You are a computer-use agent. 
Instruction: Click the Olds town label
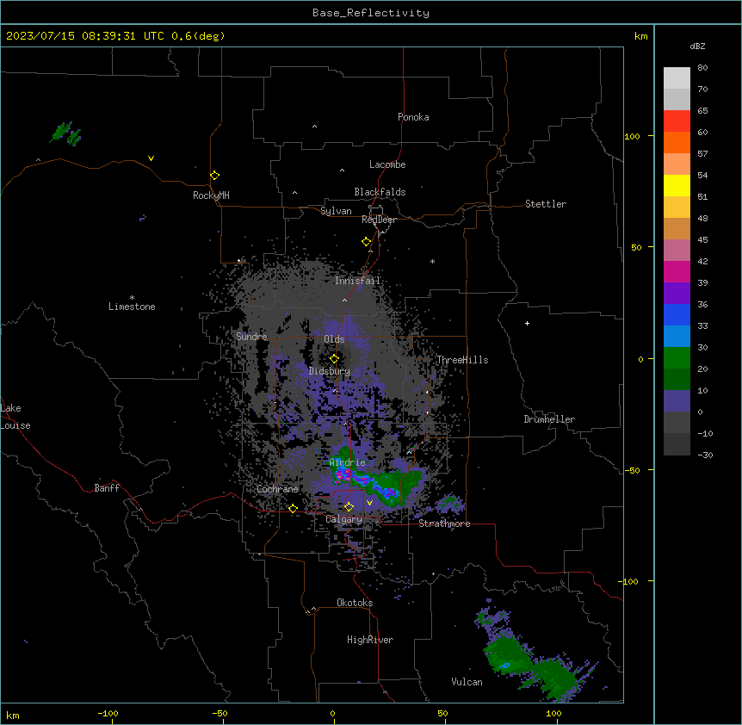point(334,339)
